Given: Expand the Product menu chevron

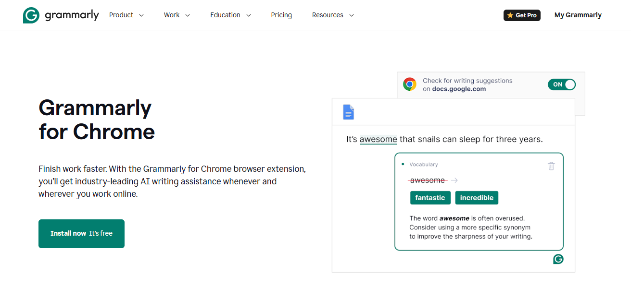Looking at the screenshot, I should tap(141, 15).
